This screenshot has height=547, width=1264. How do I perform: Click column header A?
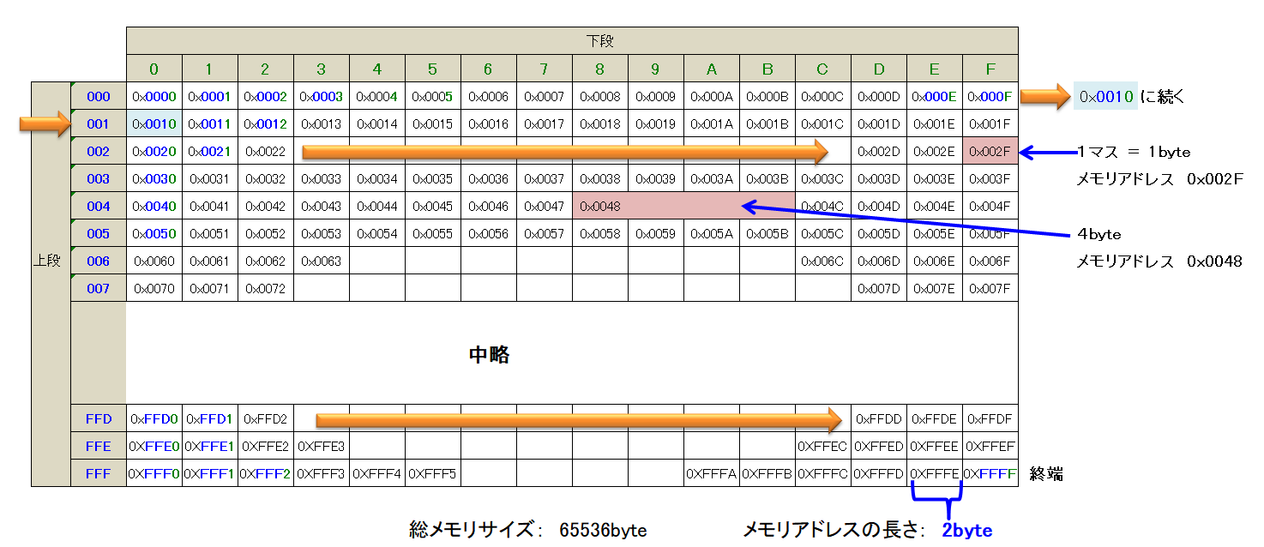tap(712, 69)
